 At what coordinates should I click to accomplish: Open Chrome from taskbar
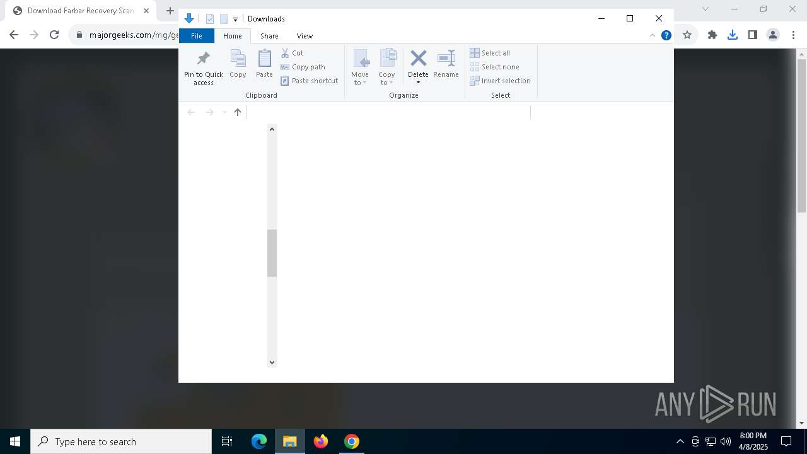tap(352, 441)
